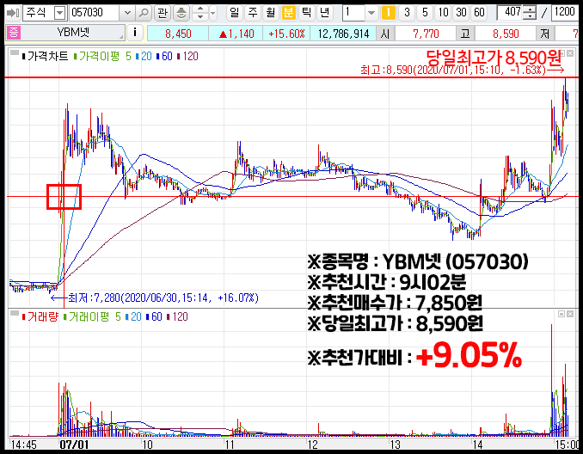Click the 가격차트 legend label
The image size is (583, 454).
46,56
